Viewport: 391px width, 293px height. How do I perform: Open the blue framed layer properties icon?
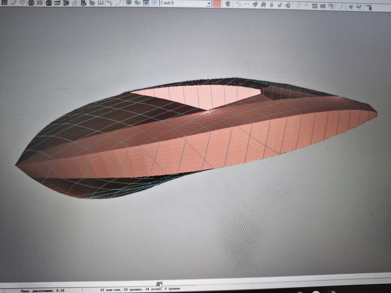146,3
